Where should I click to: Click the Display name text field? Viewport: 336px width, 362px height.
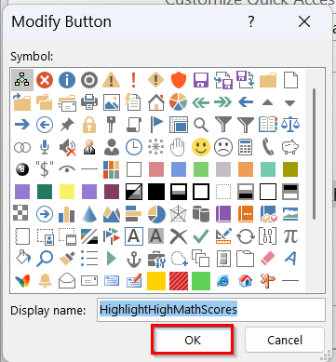pyautogui.click(x=211, y=310)
